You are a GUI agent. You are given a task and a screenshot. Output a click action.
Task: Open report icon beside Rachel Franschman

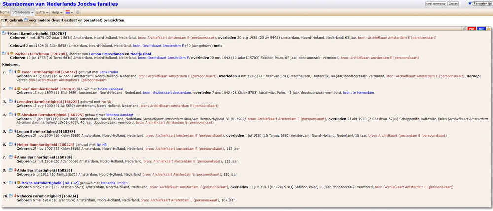click(x=4, y=54)
